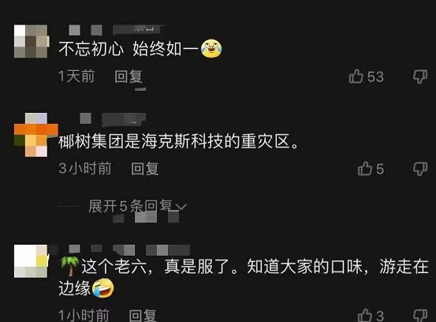Dislike the 椰树集团是海克斯科技 comment

[x=420, y=169]
